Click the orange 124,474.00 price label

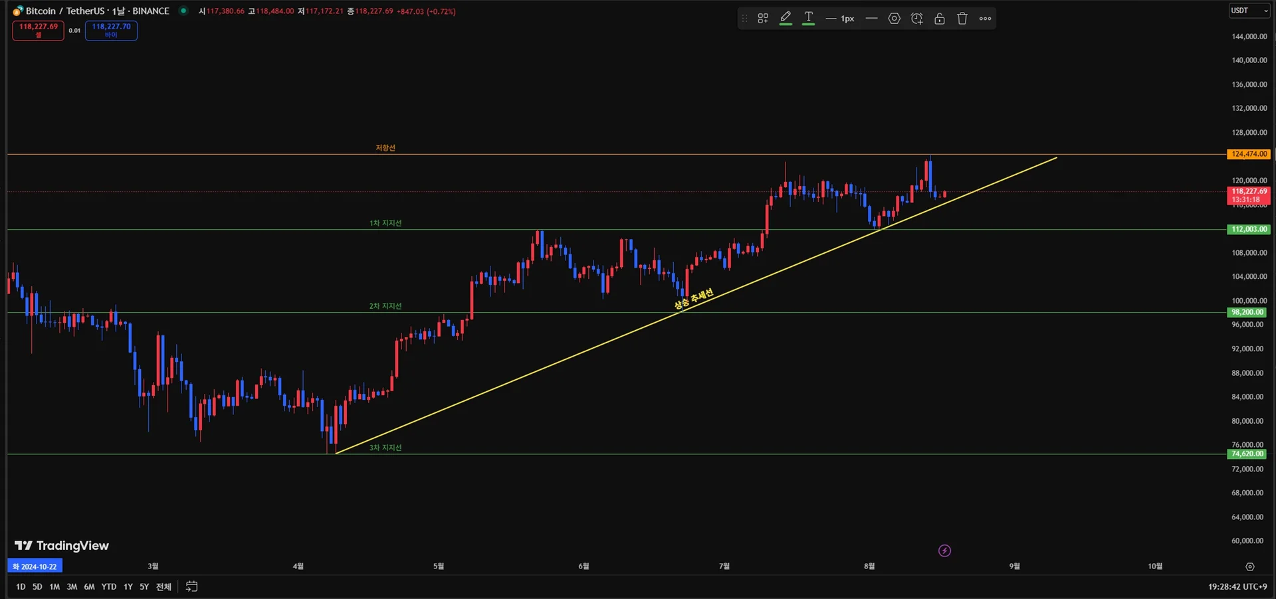tap(1249, 154)
